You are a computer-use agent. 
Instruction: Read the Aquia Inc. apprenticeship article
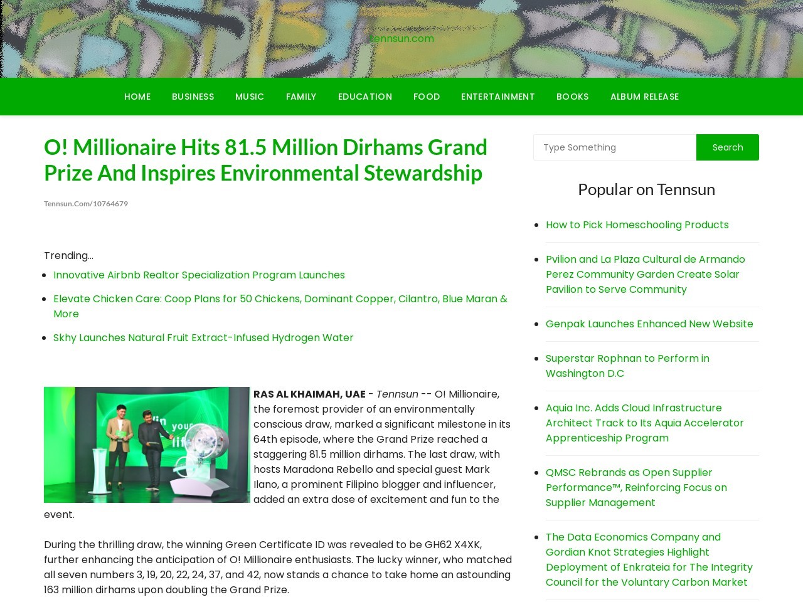pyautogui.click(x=644, y=423)
